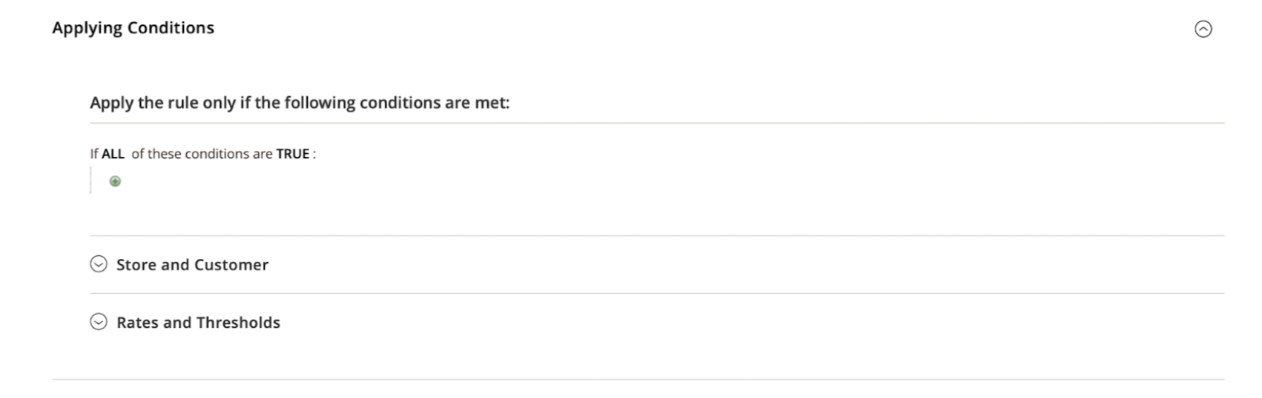The height and width of the screenshot is (398, 1262).
Task: Expand the Store and Customer section
Action: 657,264
